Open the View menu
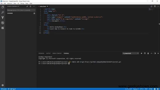The width and height of the screenshot is (160, 90). tap(15, 3)
